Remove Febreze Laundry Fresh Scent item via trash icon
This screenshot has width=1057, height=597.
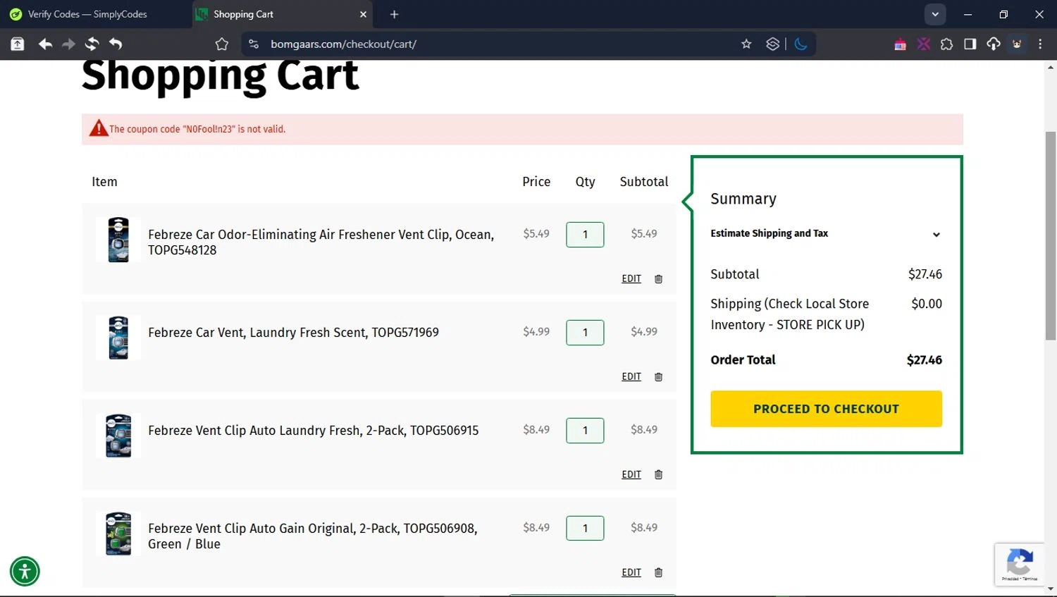click(658, 377)
